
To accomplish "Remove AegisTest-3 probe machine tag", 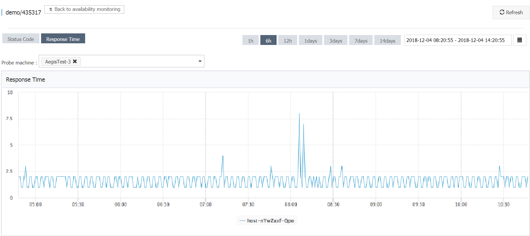I will pos(75,61).
